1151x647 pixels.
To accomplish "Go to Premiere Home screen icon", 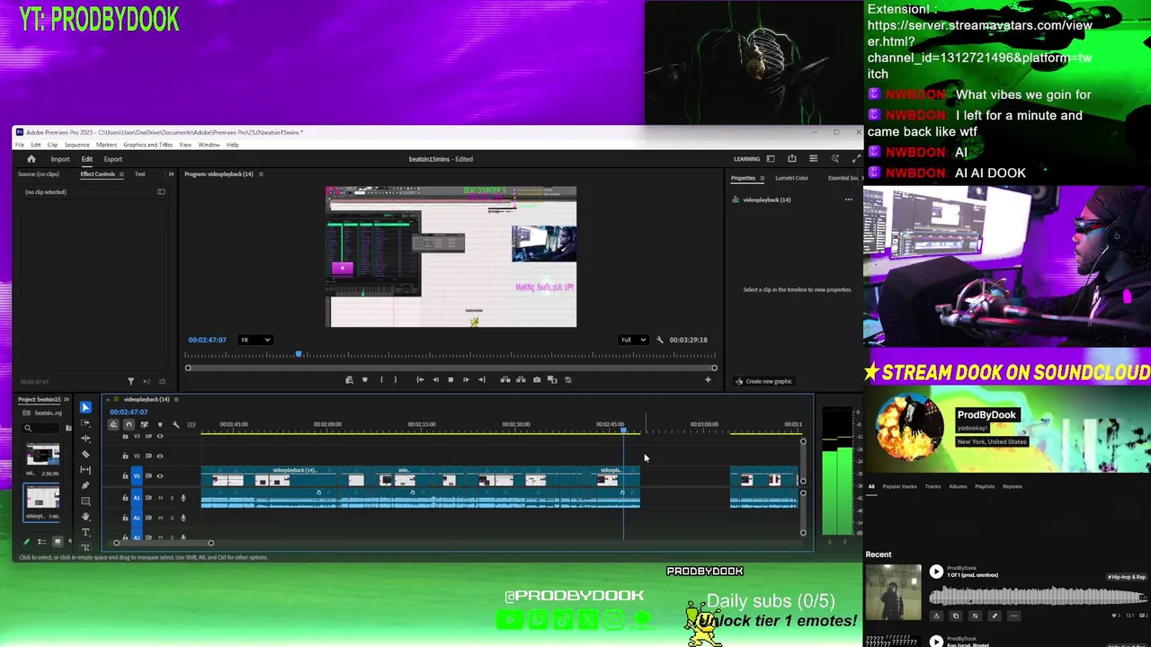I will [x=31, y=159].
